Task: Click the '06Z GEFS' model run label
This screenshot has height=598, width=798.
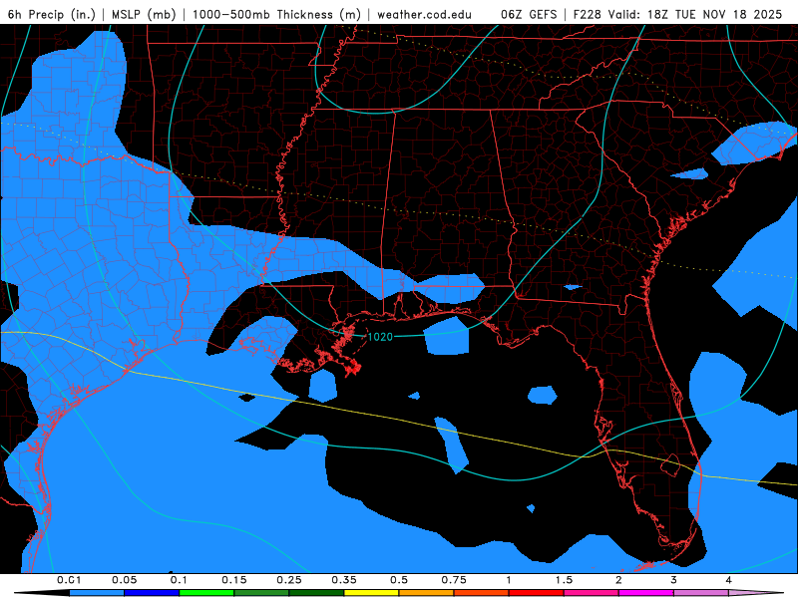Action: pyautogui.click(x=529, y=14)
